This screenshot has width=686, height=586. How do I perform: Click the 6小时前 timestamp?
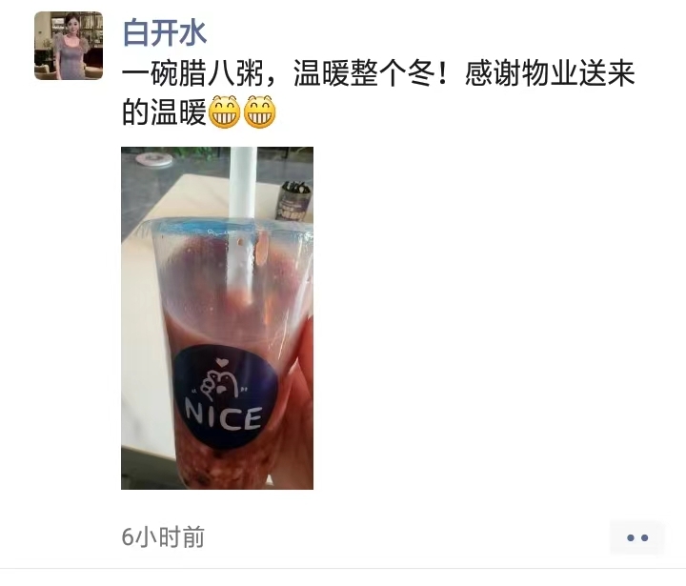(163, 537)
